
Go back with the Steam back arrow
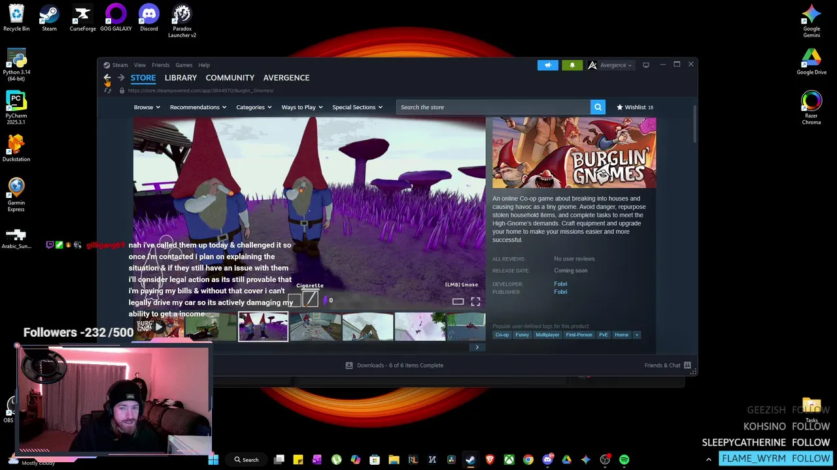click(x=107, y=78)
